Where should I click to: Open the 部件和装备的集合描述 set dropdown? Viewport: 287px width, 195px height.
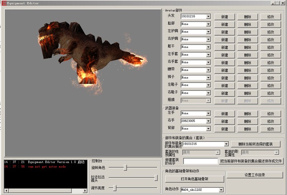(226, 144)
